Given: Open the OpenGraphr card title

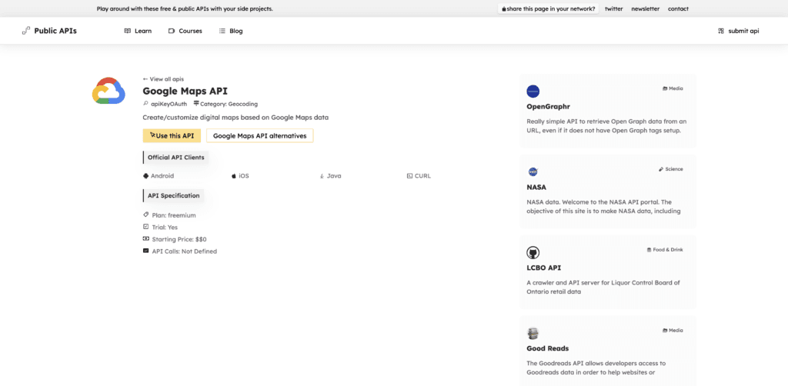Looking at the screenshot, I should [x=548, y=106].
